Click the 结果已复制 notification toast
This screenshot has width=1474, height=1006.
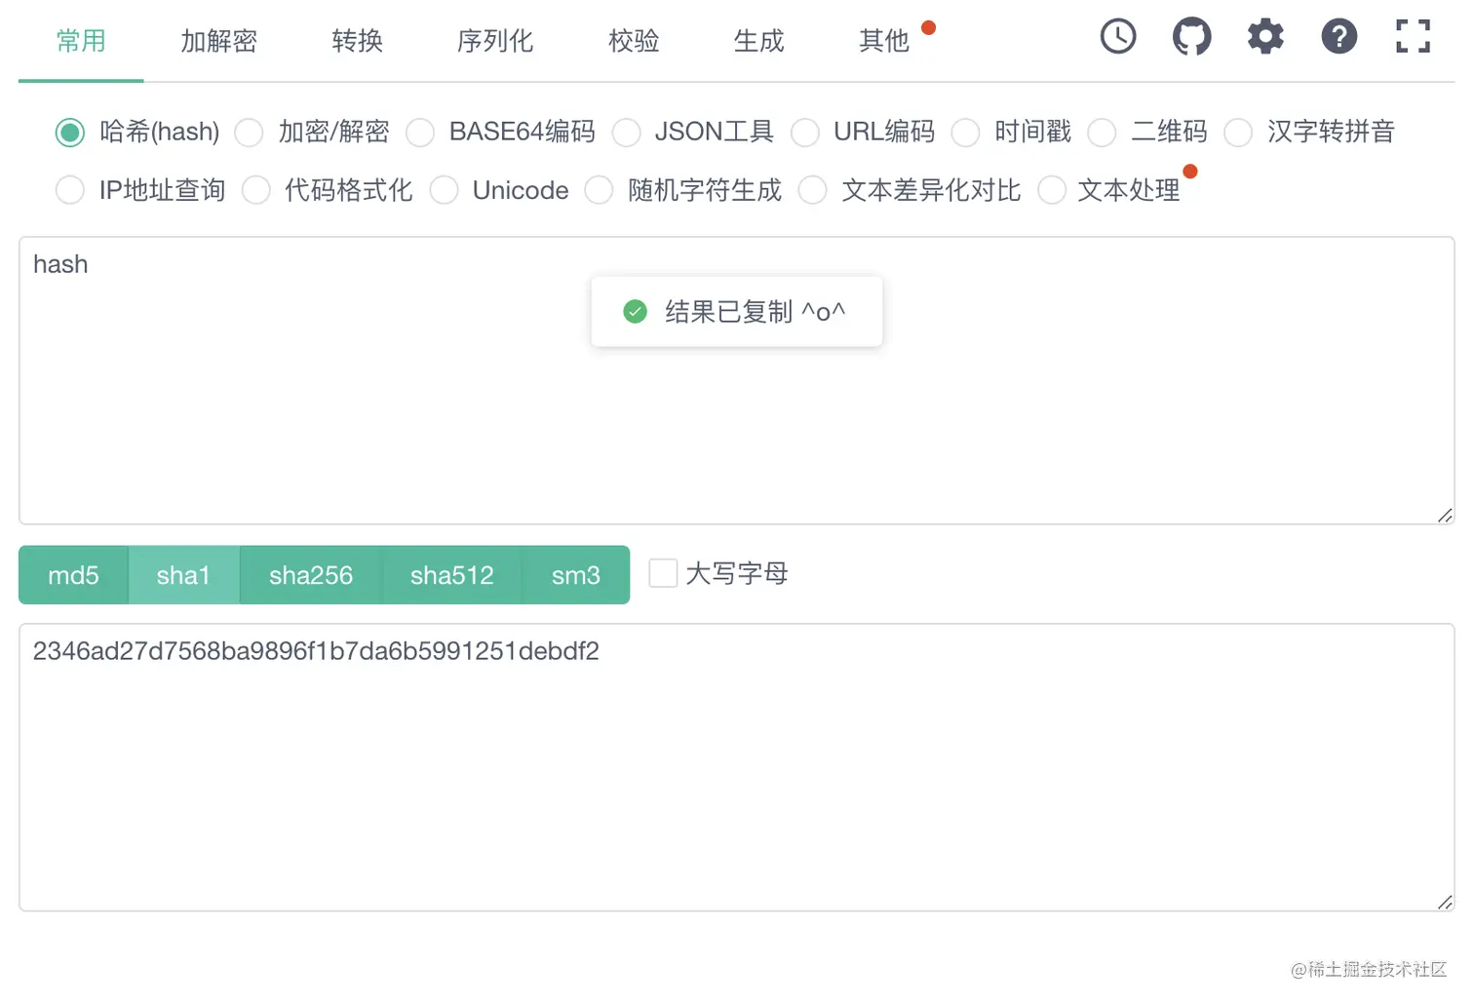(x=737, y=312)
